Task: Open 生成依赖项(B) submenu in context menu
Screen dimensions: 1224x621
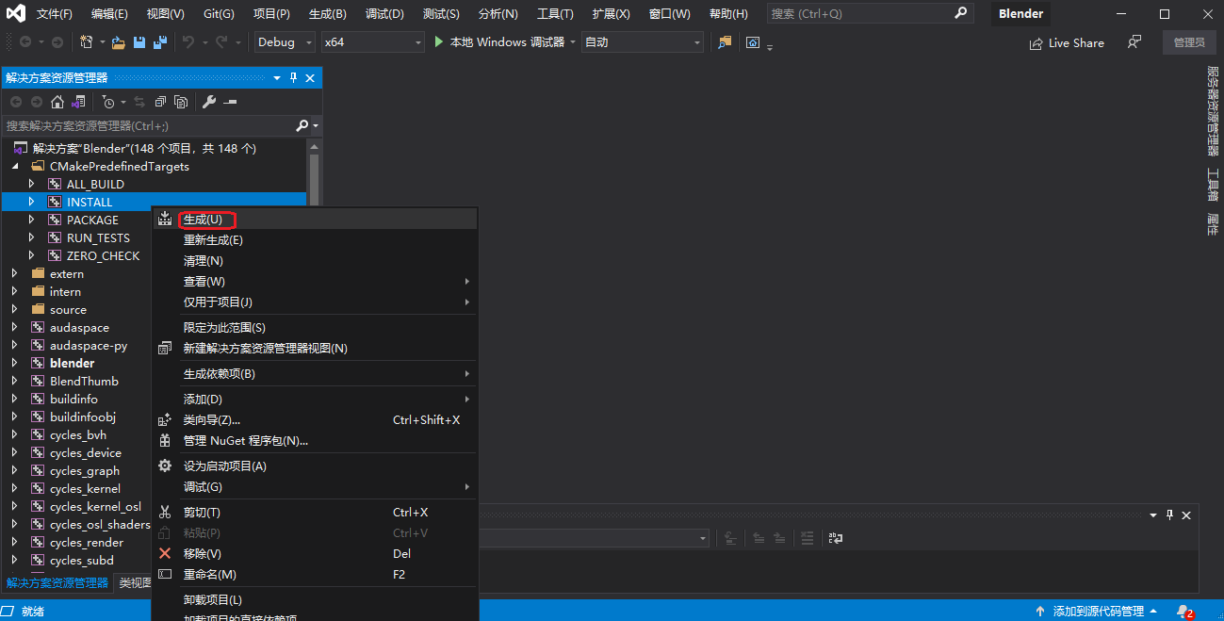Action: click(316, 373)
